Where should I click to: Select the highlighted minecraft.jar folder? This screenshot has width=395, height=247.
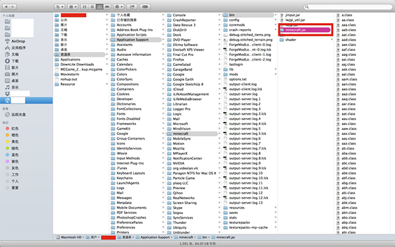[x=305, y=30]
